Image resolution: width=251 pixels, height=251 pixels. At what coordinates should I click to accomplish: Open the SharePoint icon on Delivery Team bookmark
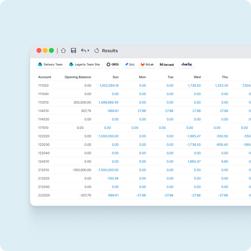40,65
